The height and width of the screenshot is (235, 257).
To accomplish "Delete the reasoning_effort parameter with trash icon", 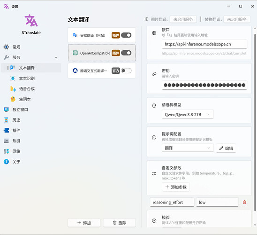I will point(244,202).
